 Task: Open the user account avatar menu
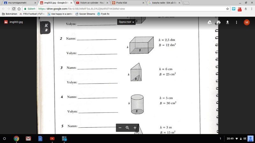(x=247, y=22)
